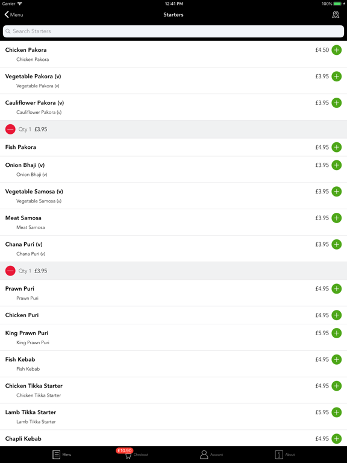Add King Prawn Puri with the plus icon
Viewport: 347px width, 463px height.
click(336, 333)
